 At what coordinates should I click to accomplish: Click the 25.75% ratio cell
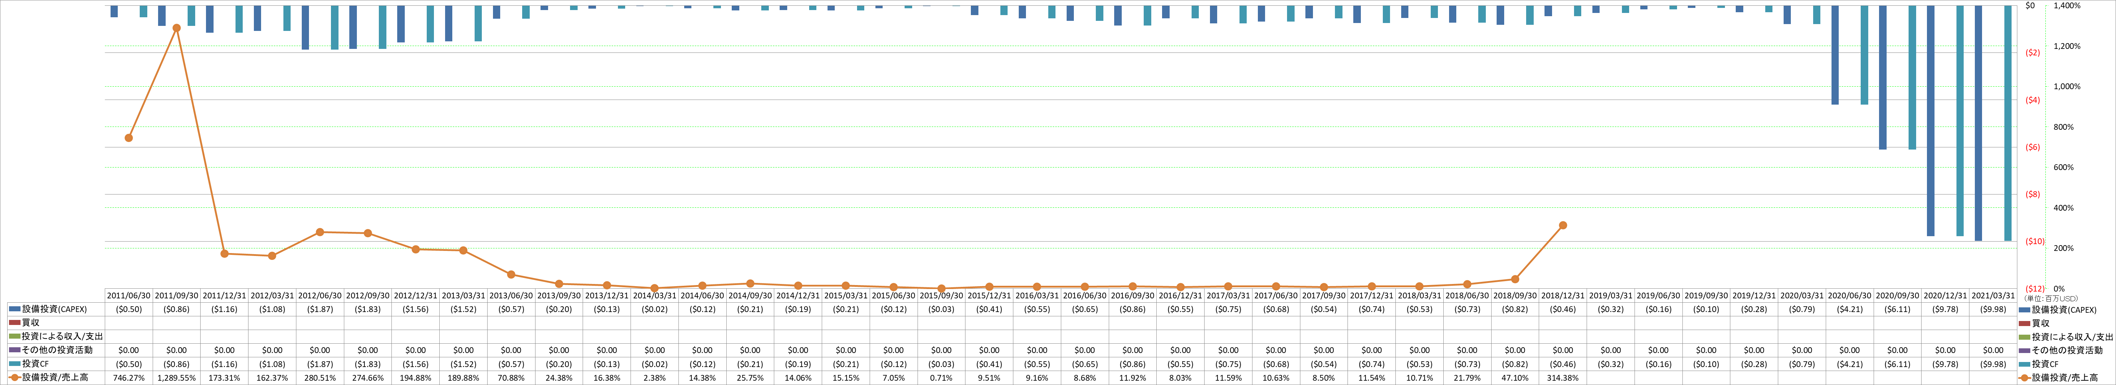click(750, 377)
